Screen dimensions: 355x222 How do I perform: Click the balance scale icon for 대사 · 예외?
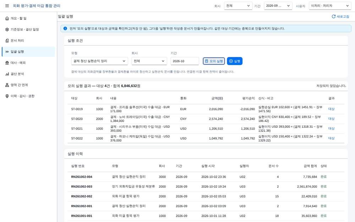tap(7, 63)
